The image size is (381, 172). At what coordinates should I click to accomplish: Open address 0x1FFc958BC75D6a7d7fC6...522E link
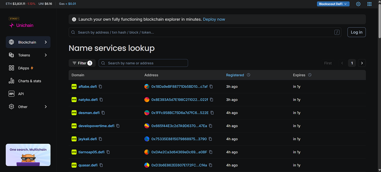tap(180, 113)
